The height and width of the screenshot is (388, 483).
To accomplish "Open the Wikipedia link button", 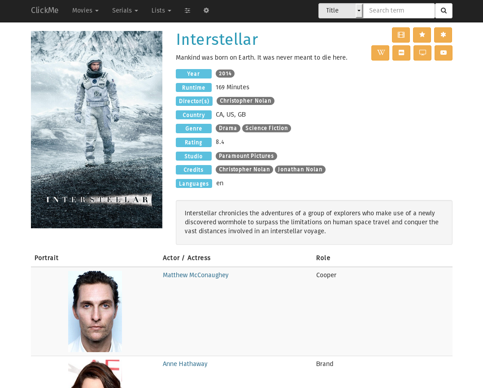I will click(380, 53).
